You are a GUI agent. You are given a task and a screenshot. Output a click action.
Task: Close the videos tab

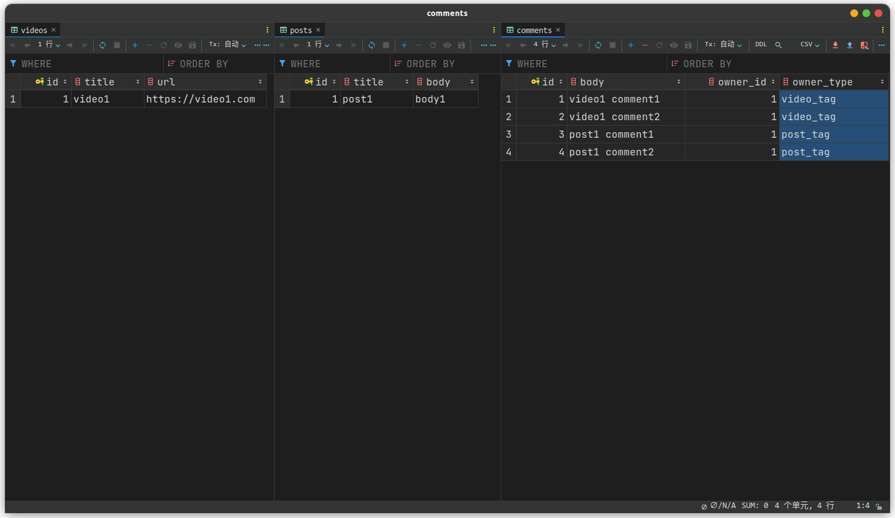pos(53,30)
